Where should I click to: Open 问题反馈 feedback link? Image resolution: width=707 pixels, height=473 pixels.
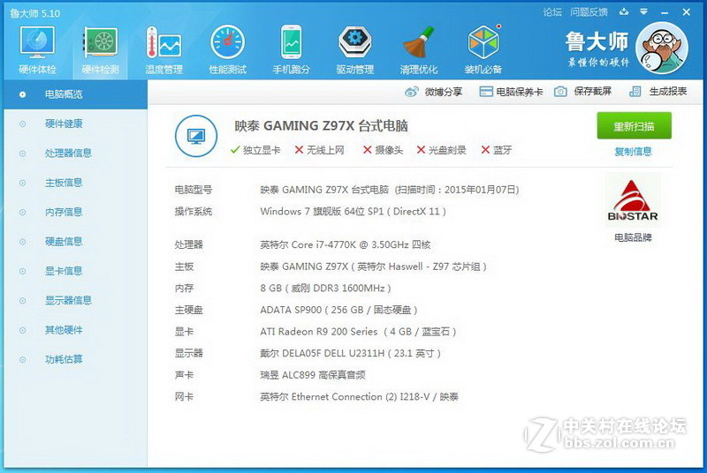coord(589,12)
